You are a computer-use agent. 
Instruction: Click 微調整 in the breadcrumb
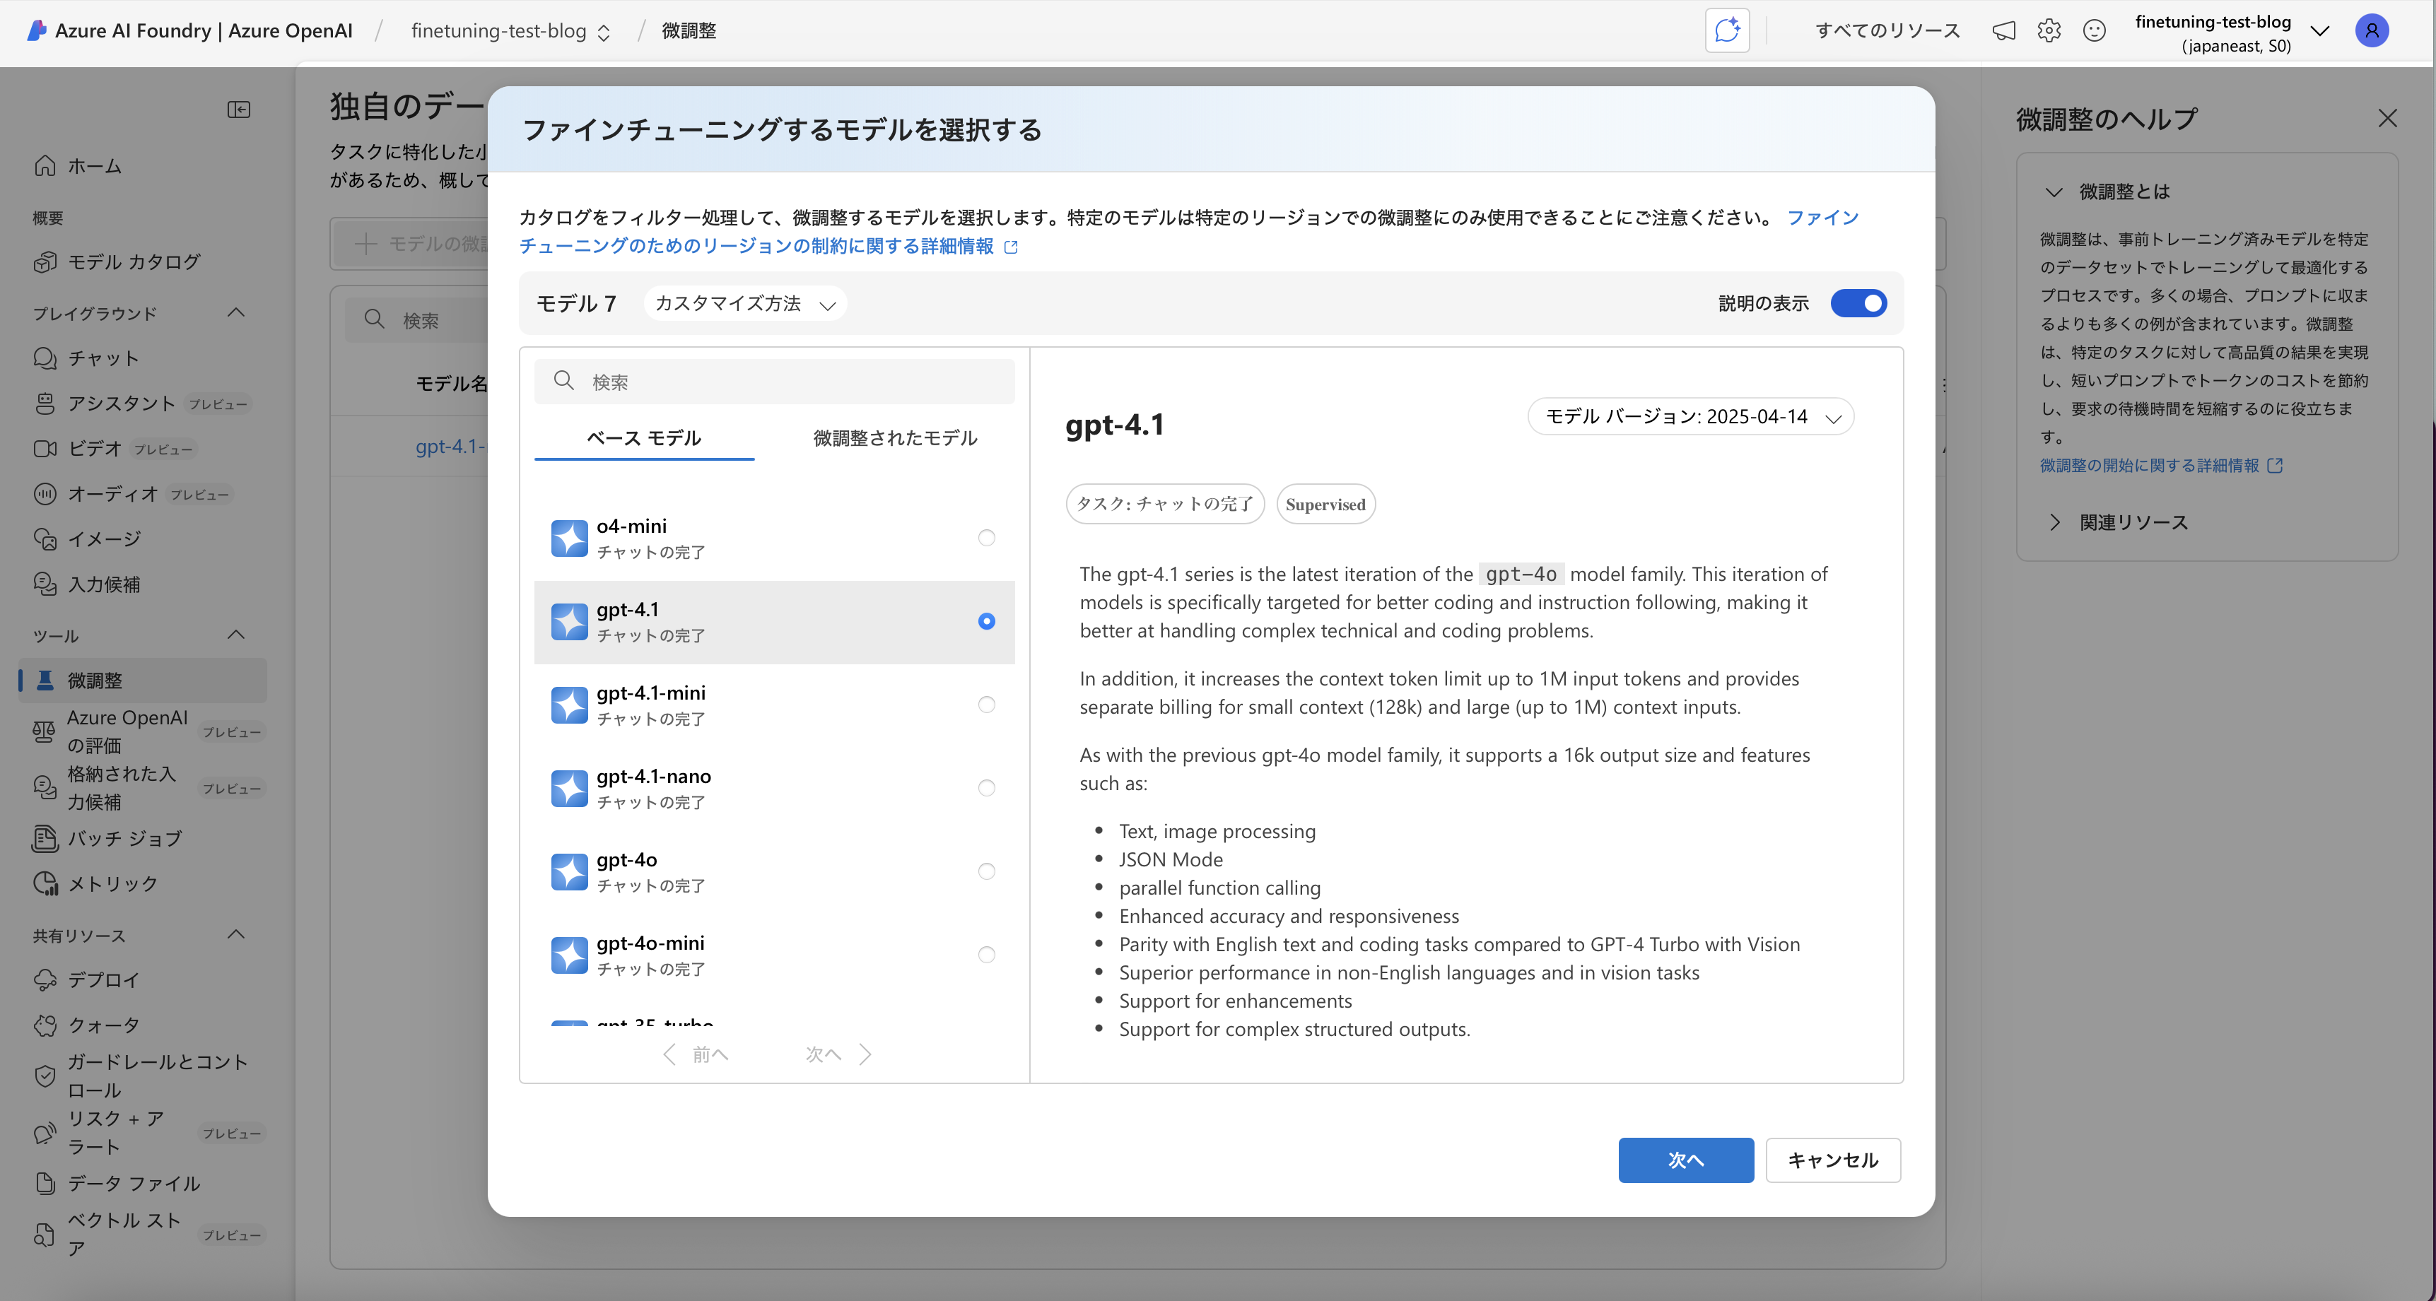click(x=689, y=31)
